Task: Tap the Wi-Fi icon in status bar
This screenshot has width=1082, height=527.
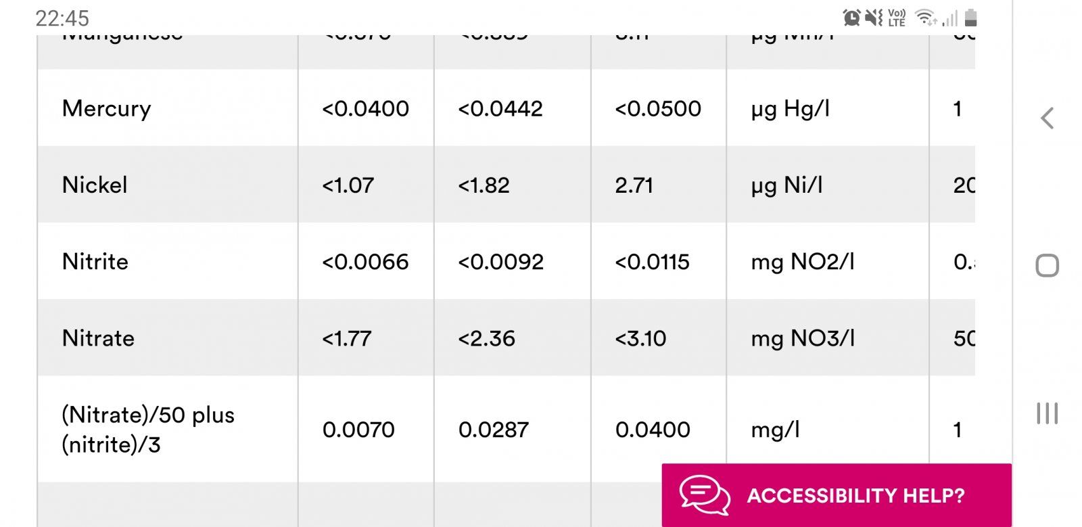Action: coord(925,18)
